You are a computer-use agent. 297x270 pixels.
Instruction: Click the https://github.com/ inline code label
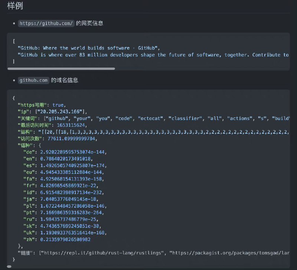click(x=46, y=23)
